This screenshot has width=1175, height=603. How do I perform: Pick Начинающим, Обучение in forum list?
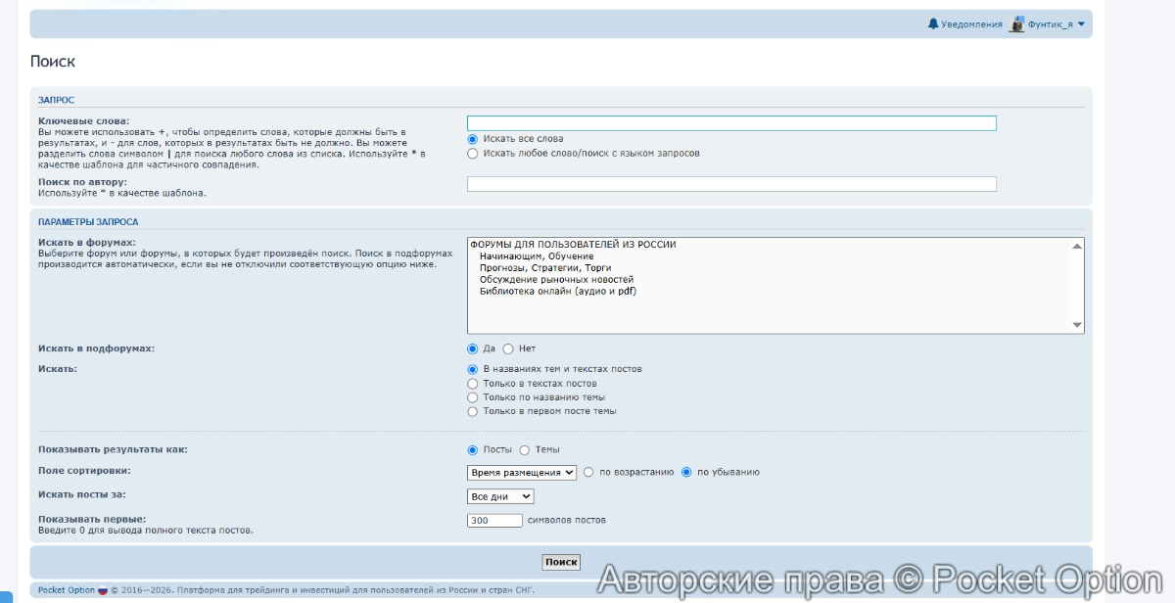point(537,256)
